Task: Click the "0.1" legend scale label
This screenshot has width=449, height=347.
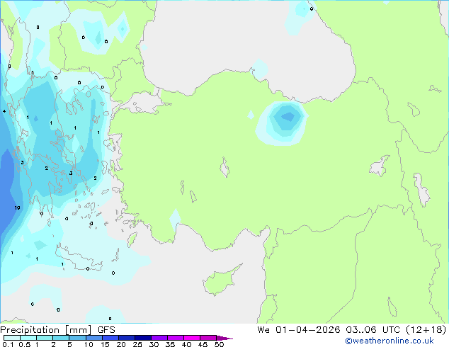Action: pos(8,344)
